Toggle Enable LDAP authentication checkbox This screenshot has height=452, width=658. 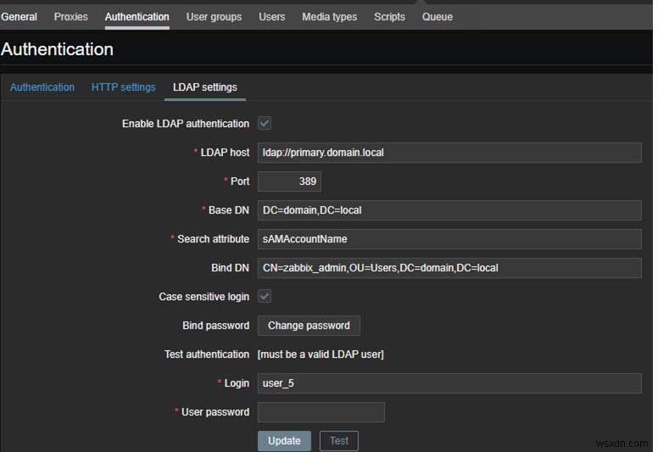pos(265,123)
